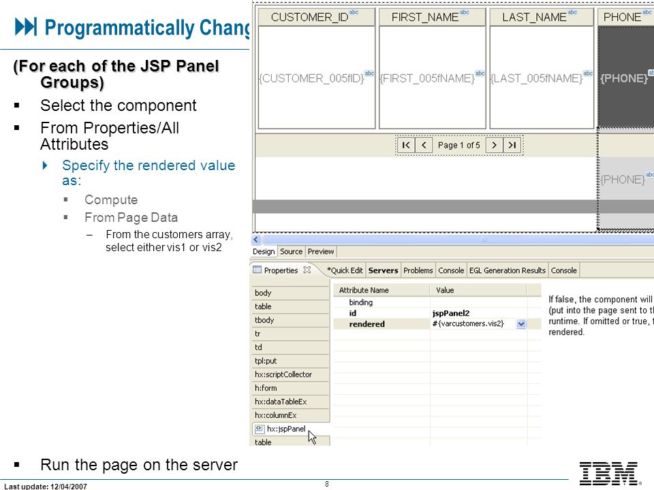Switch to the Source tab

[291, 252]
